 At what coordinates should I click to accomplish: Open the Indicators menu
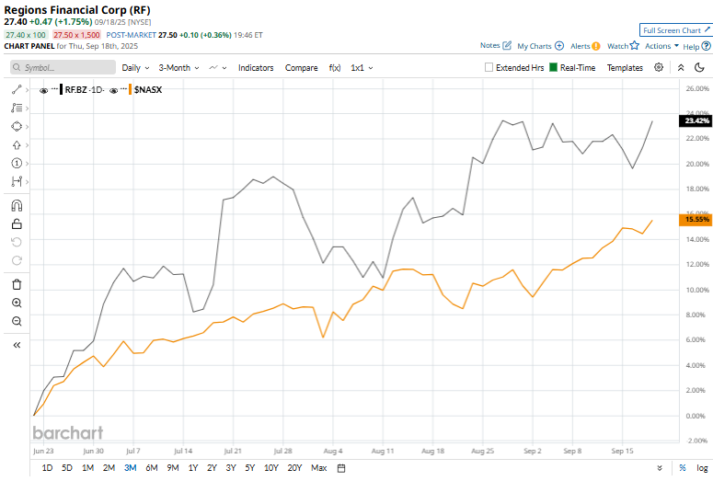click(256, 68)
